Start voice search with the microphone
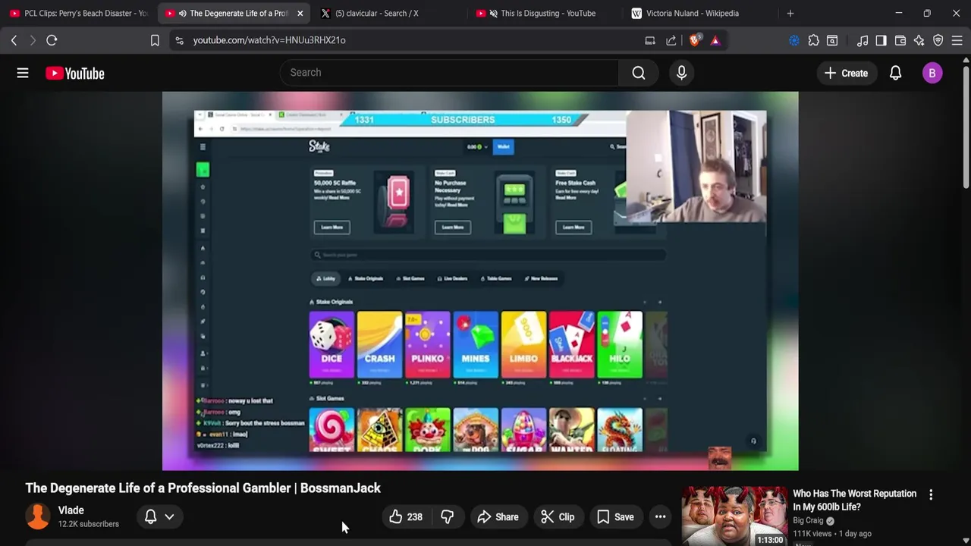971x546 pixels. tap(681, 73)
